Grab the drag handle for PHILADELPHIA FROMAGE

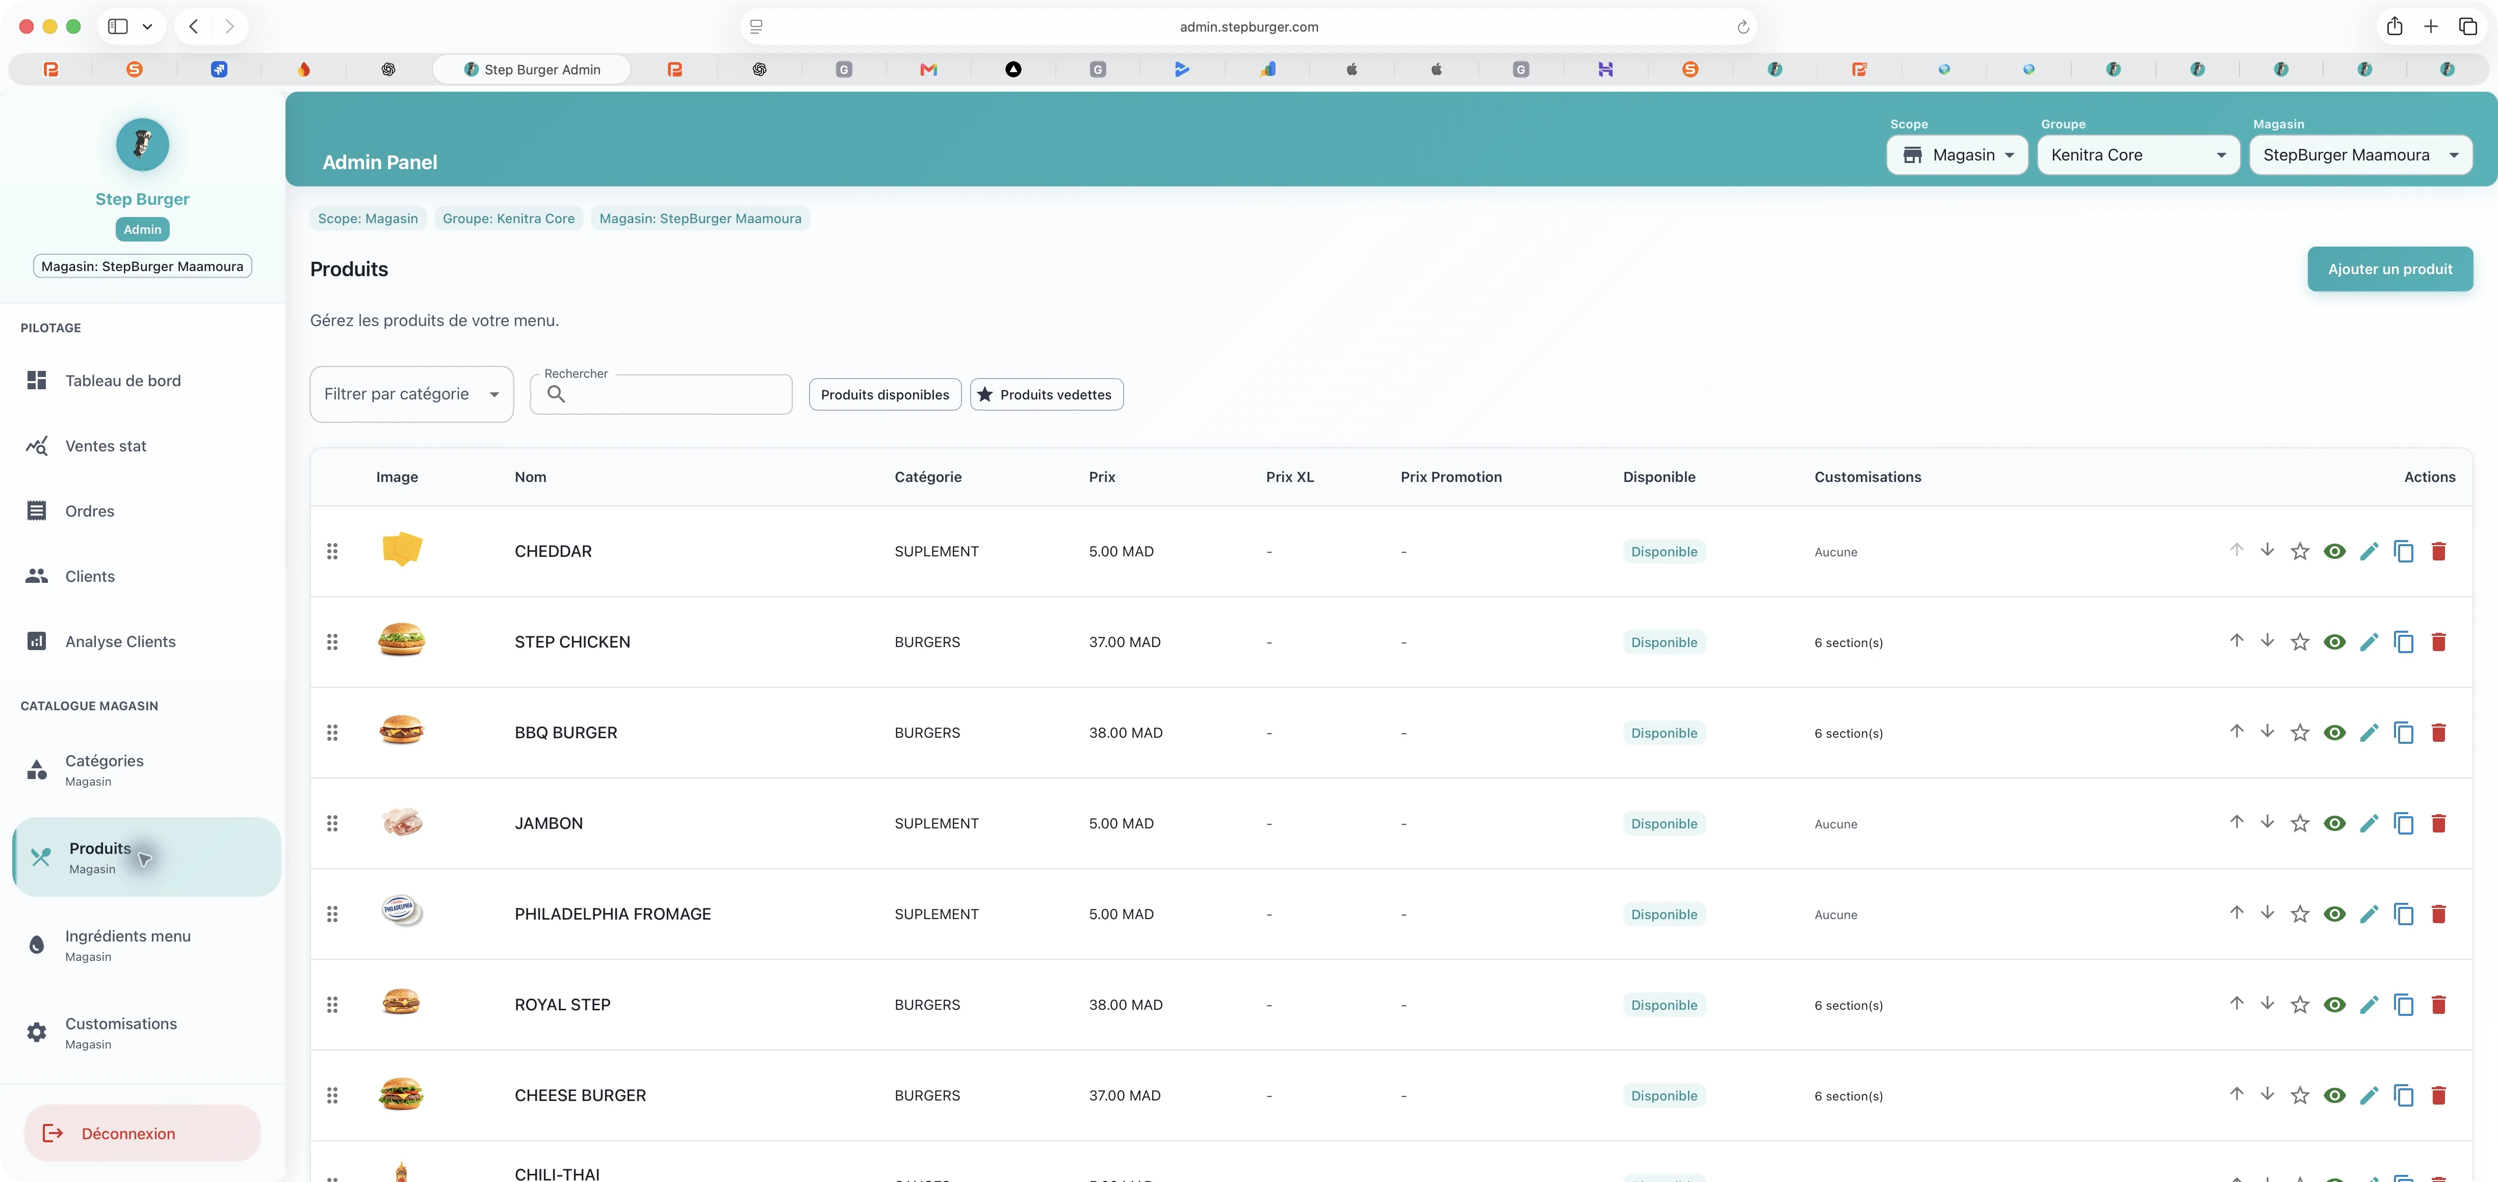click(x=332, y=914)
